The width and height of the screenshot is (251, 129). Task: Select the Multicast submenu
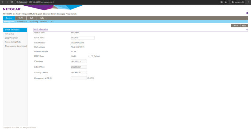pyautogui.click(x=44, y=22)
